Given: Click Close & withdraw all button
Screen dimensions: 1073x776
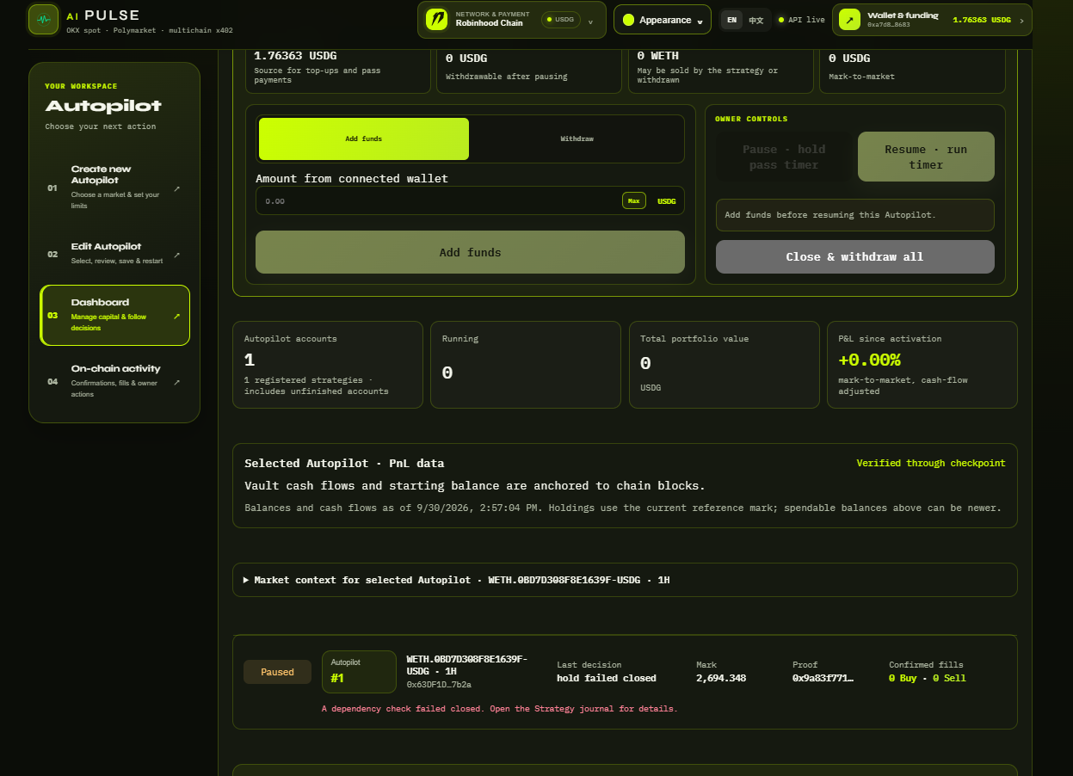Looking at the screenshot, I should coord(854,256).
